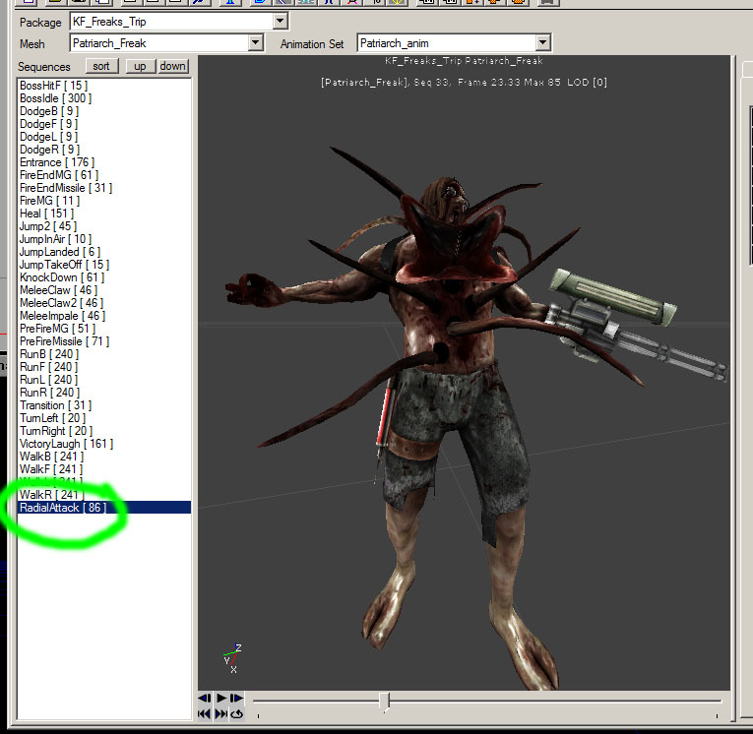Screen dimensions: 753x734
Task: Click inside the Patriarch_Freak mesh field
Action: pyautogui.click(x=159, y=42)
